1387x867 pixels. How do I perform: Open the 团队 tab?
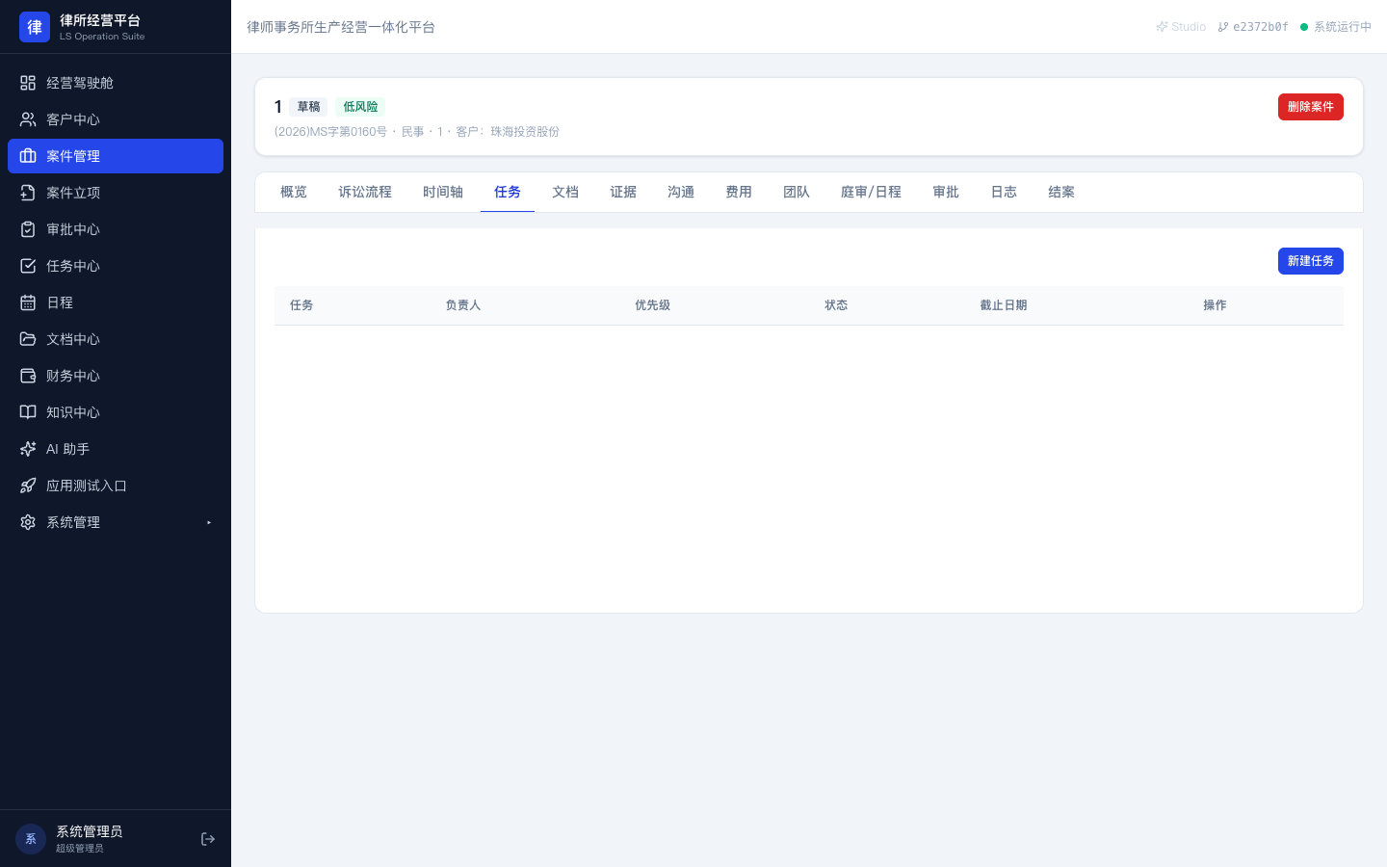pyautogui.click(x=797, y=192)
